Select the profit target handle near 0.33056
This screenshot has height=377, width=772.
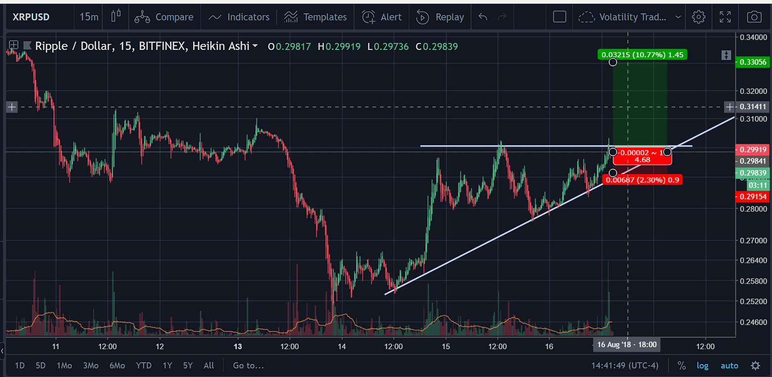coord(613,62)
